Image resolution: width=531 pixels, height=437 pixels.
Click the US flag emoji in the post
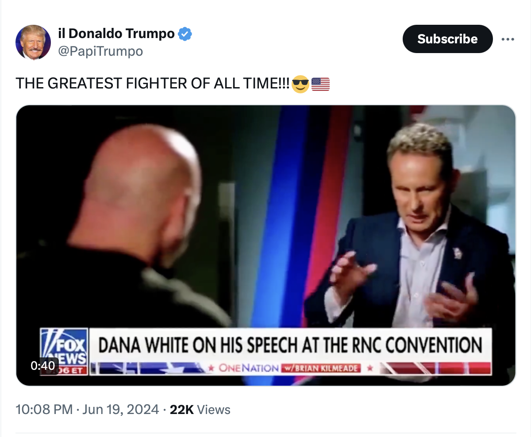click(320, 84)
